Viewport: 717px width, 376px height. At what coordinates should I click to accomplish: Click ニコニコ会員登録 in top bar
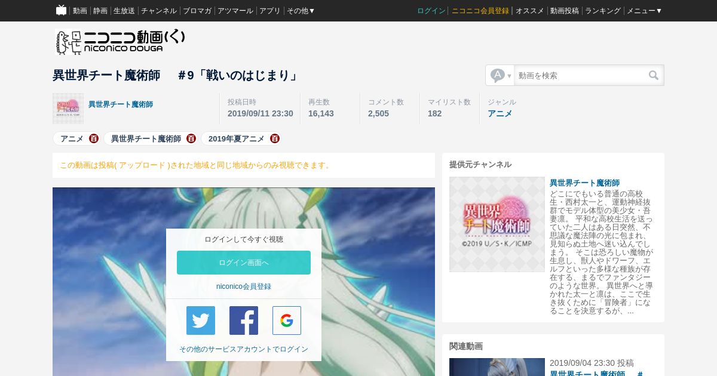(480, 11)
